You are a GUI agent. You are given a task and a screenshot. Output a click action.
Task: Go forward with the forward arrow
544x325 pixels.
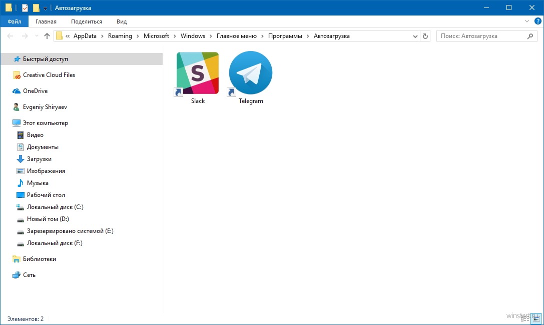coord(25,36)
